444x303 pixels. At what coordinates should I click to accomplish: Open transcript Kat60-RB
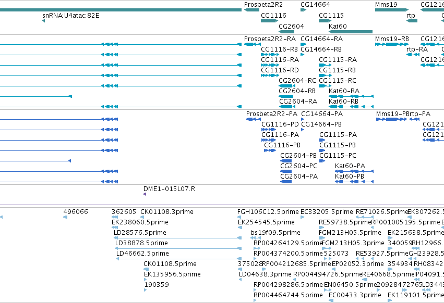click(x=343, y=102)
